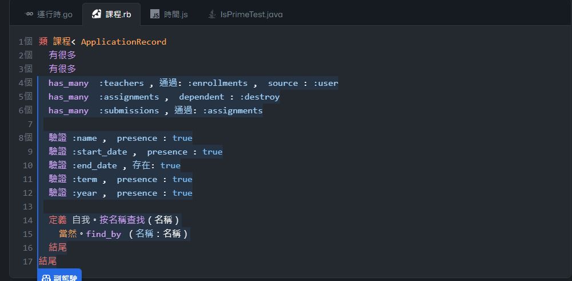The image size is (572, 281).
Task: Click the Ruby file icon
Action: coord(97,14)
